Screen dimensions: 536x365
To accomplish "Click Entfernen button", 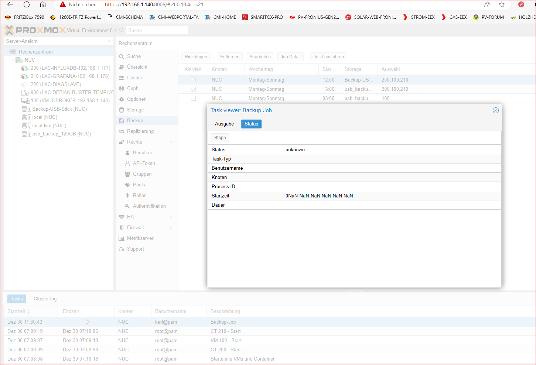I will tap(230, 56).
